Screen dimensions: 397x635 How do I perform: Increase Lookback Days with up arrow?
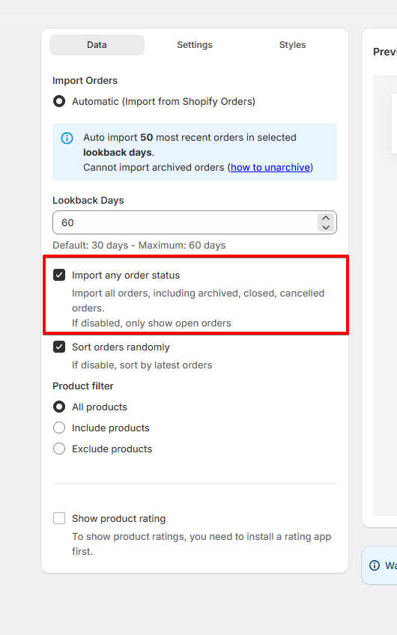click(x=326, y=218)
